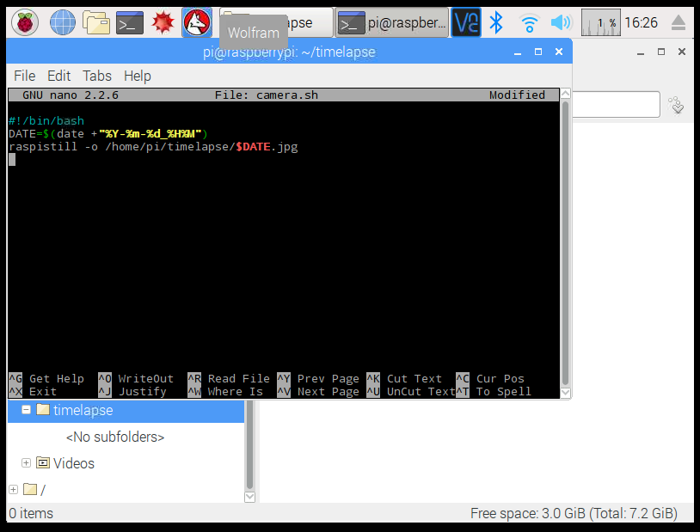Open the WiFi network menu

[530, 22]
